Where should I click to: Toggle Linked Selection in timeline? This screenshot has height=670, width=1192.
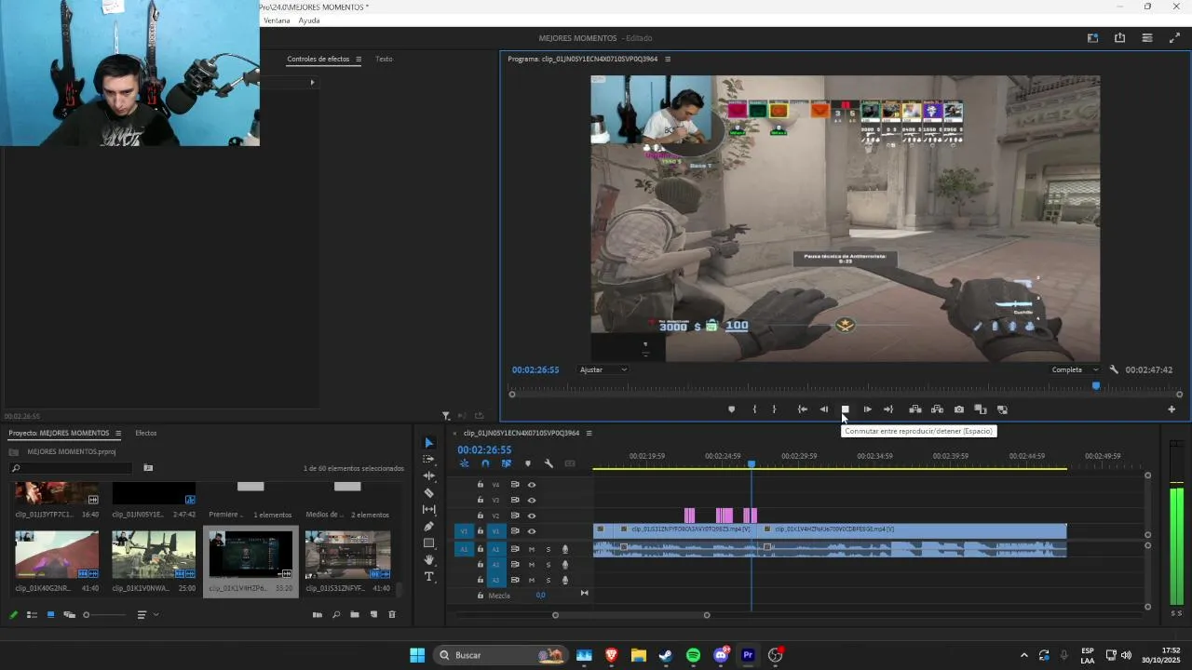pos(507,463)
